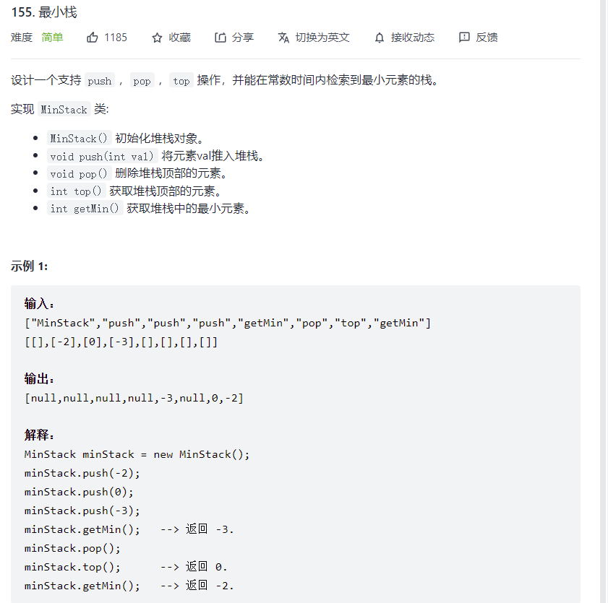This screenshot has height=603, width=608.
Task: Select the 分享 share button
Action: coord(243,38)
